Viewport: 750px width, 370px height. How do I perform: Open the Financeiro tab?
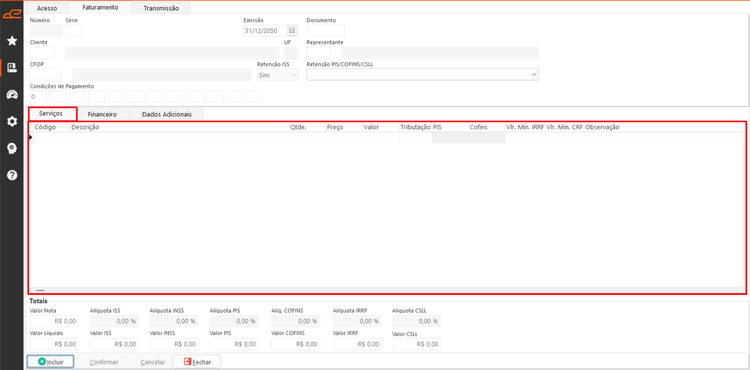click(x=102, y=114)
